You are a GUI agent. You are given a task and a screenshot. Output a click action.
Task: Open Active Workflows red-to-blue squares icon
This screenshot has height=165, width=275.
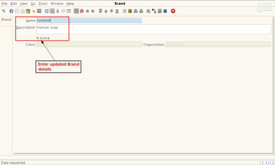point(154,11)
